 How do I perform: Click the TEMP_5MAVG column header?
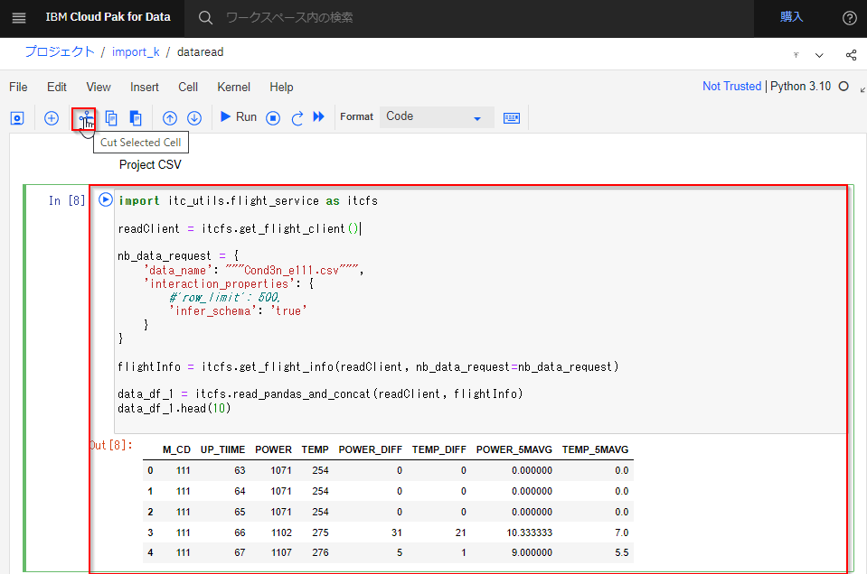[x=595, y=449]
